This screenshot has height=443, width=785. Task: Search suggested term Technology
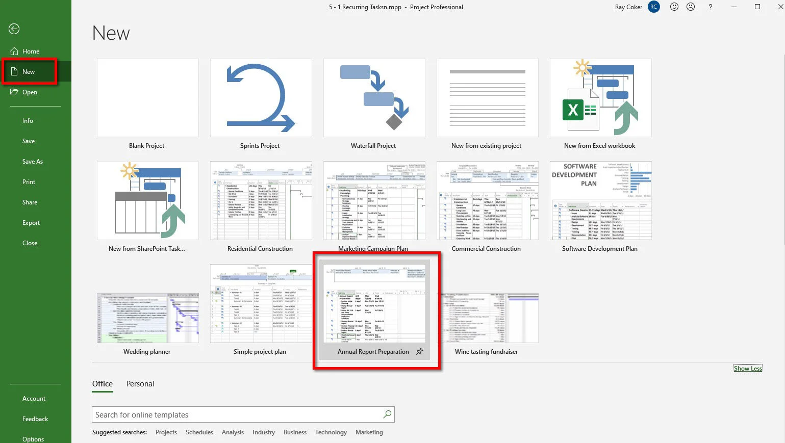(331, 432)
